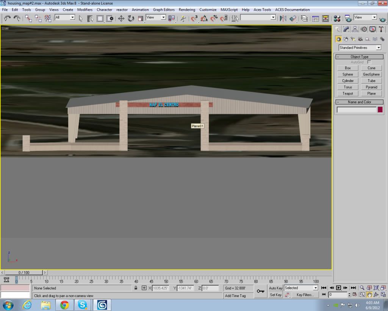Click the GeoSphere primitive button

371,74
